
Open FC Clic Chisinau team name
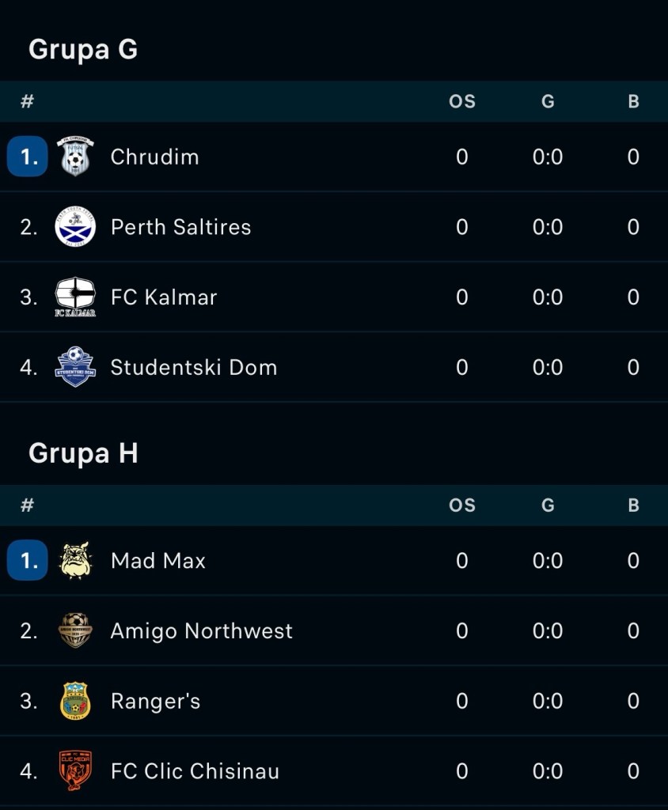coord(195,771)
